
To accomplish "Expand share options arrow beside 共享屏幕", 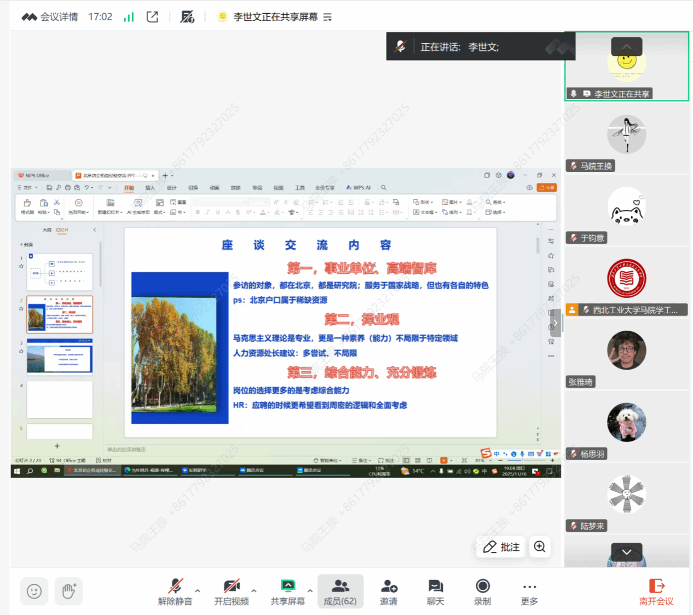I will [x=310, y=591].
